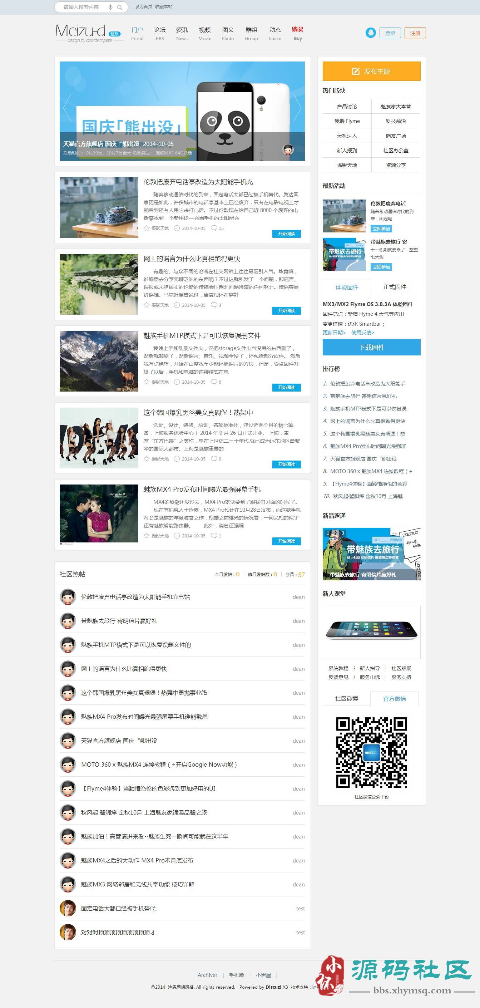Go to 视频 Movie section
This screenshot has height=1008, width=480.
pyautogui.click(x=204, y=33)
